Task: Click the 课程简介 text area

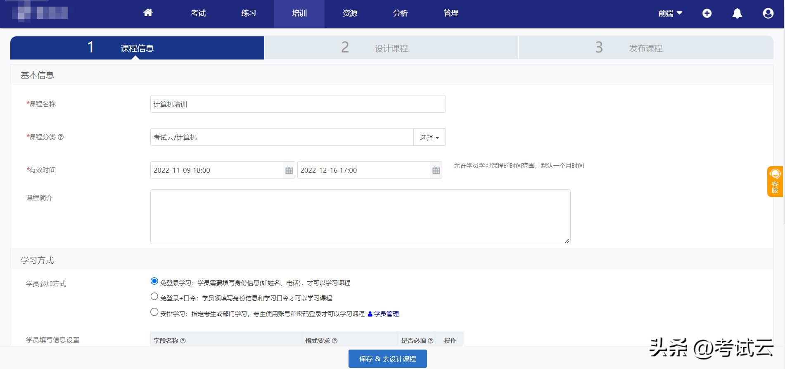Action: (360, 217)
